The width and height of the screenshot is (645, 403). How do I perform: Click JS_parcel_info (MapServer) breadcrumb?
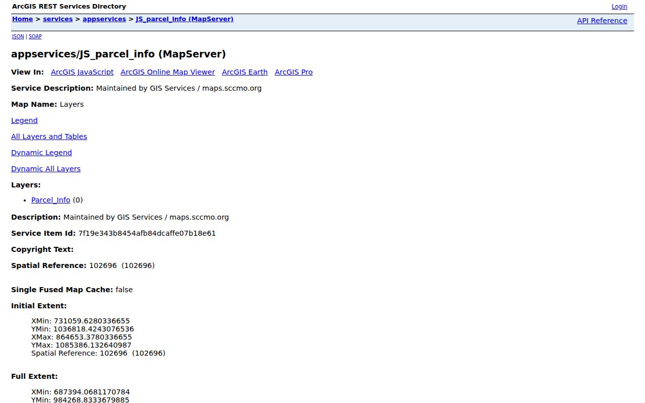[184, 19]
